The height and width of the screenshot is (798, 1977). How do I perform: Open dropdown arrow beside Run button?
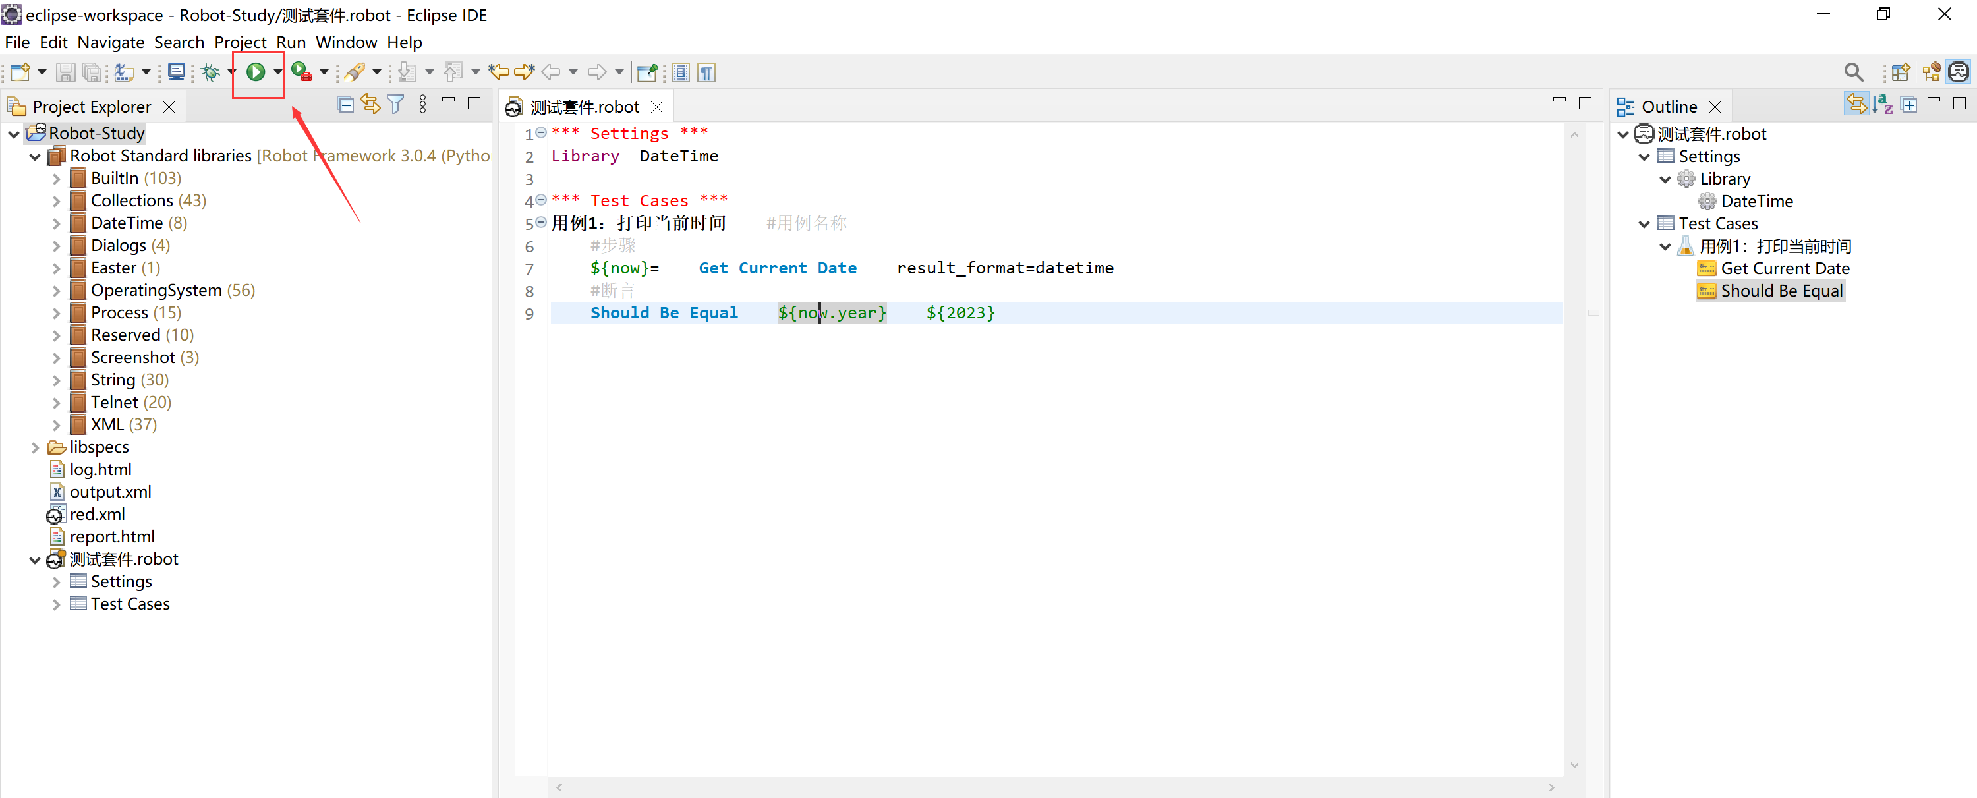(x=277, y=72)
